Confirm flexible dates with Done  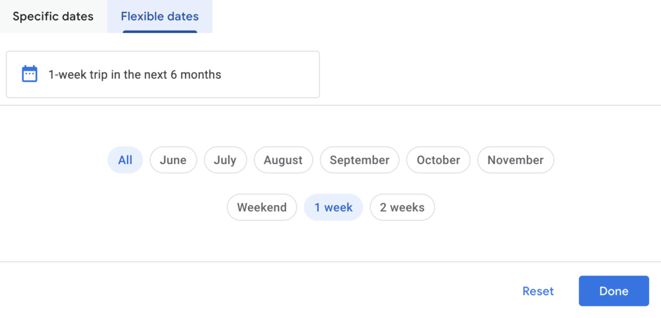pyautogui.click(x=613, y=291)
